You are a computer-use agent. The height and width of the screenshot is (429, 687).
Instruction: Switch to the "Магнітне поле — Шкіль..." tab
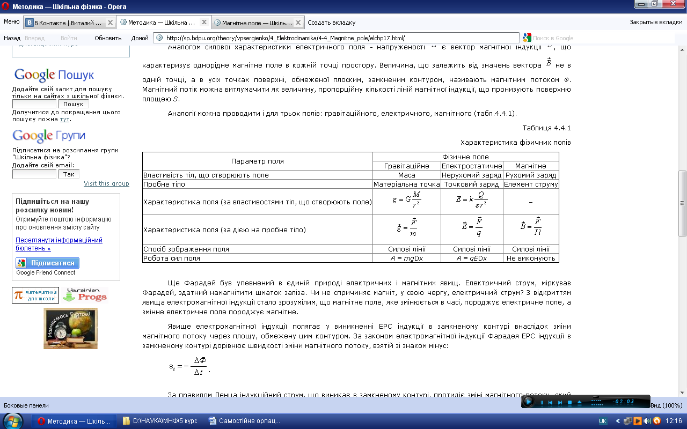click(x=258, y=23)
